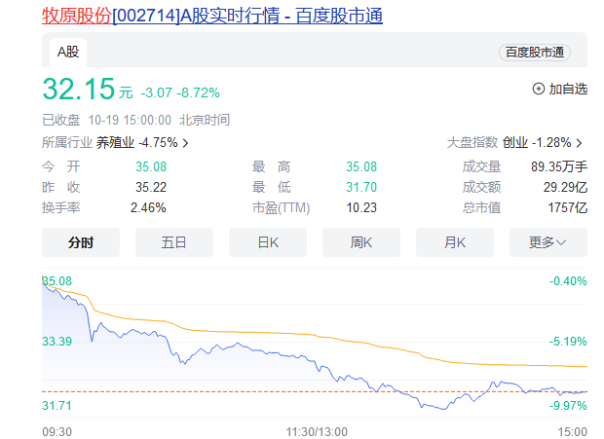Viewport: 604px width, 439px height.
Task: Click the chart percentage label -9.97%
Action: click(568, 406)
